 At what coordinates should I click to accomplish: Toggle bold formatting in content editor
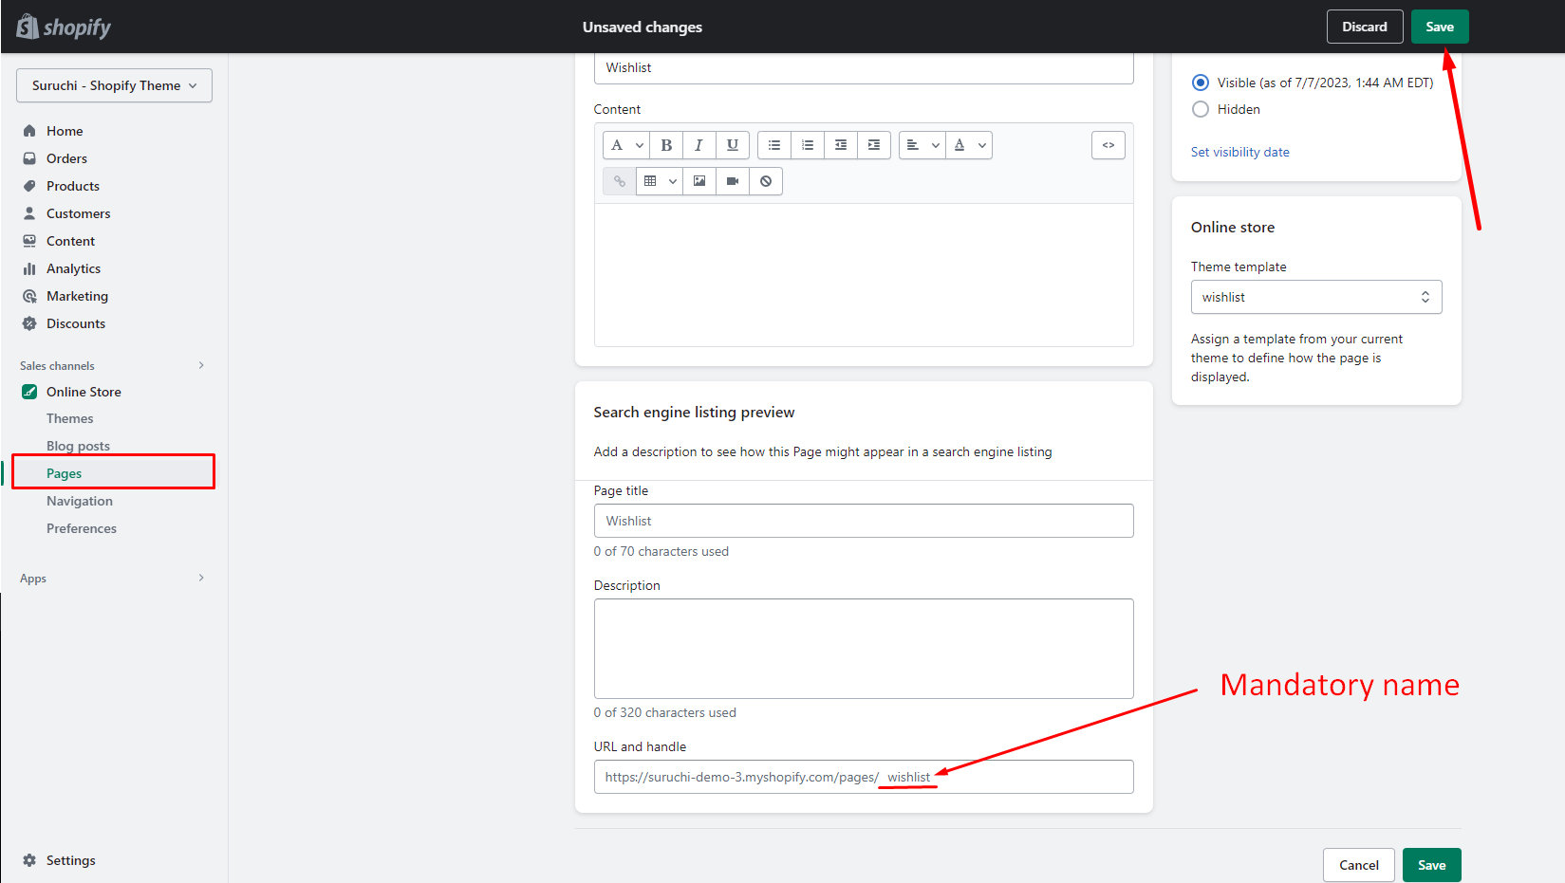click(666, 145)
